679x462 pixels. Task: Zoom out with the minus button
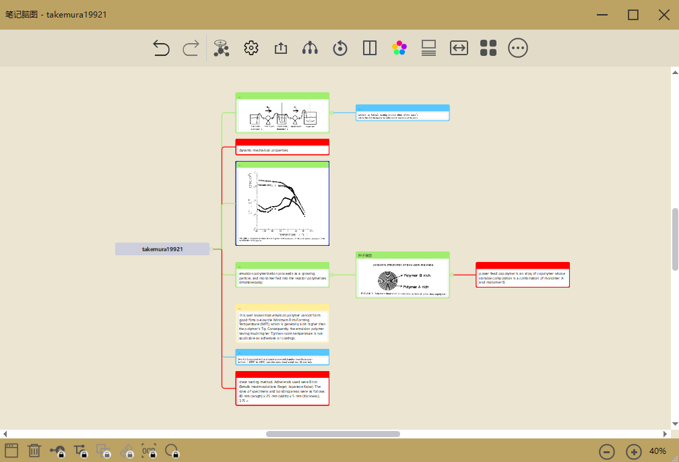[607, 452]
